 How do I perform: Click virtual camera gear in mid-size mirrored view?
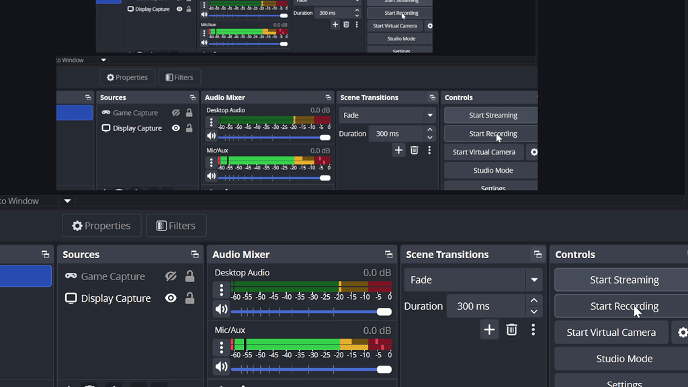pyautogui.click(x=534, y=152)
